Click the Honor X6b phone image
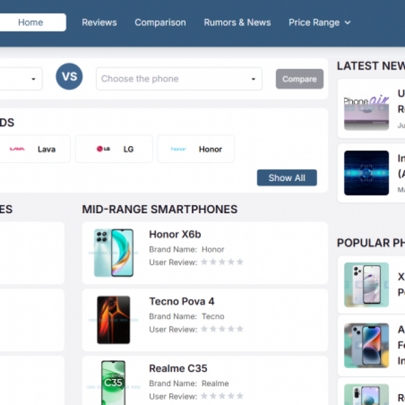 (x=114, y=253)
